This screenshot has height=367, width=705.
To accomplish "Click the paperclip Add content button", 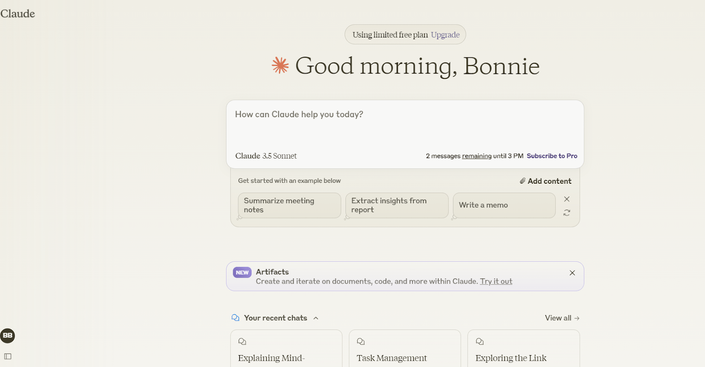I will click(x=545, y=181).
